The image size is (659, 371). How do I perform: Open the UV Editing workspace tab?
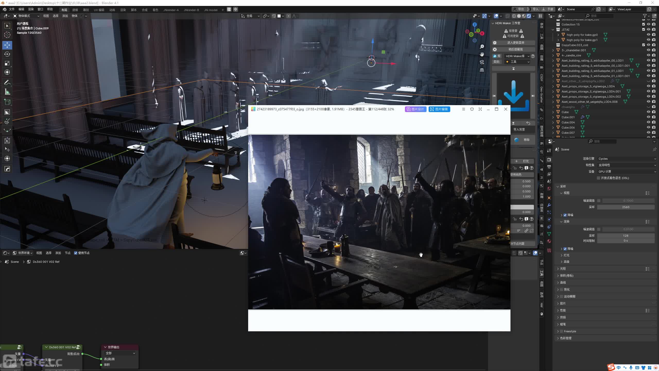point(99,10)
